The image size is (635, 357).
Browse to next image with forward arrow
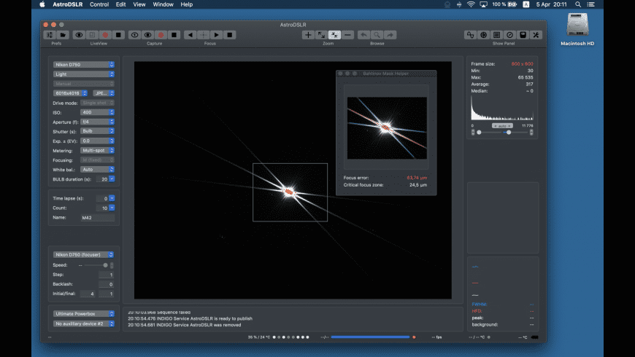tap(390, 35)
